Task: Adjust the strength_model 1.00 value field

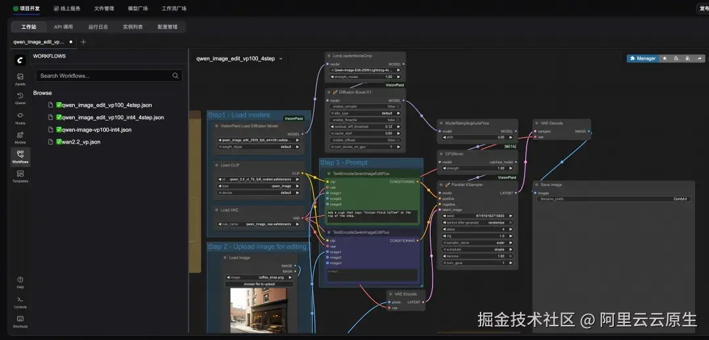Action: click(x=366, y=77)
